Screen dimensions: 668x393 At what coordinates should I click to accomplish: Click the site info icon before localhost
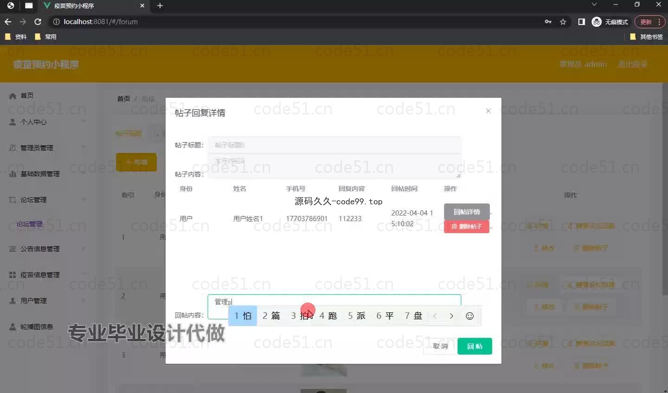[x=56, y=22]
